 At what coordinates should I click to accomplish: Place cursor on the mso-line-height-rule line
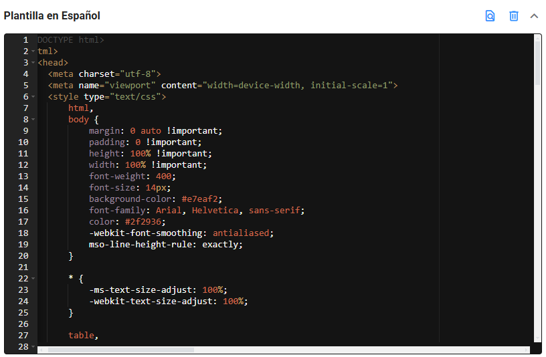(165, 245)
